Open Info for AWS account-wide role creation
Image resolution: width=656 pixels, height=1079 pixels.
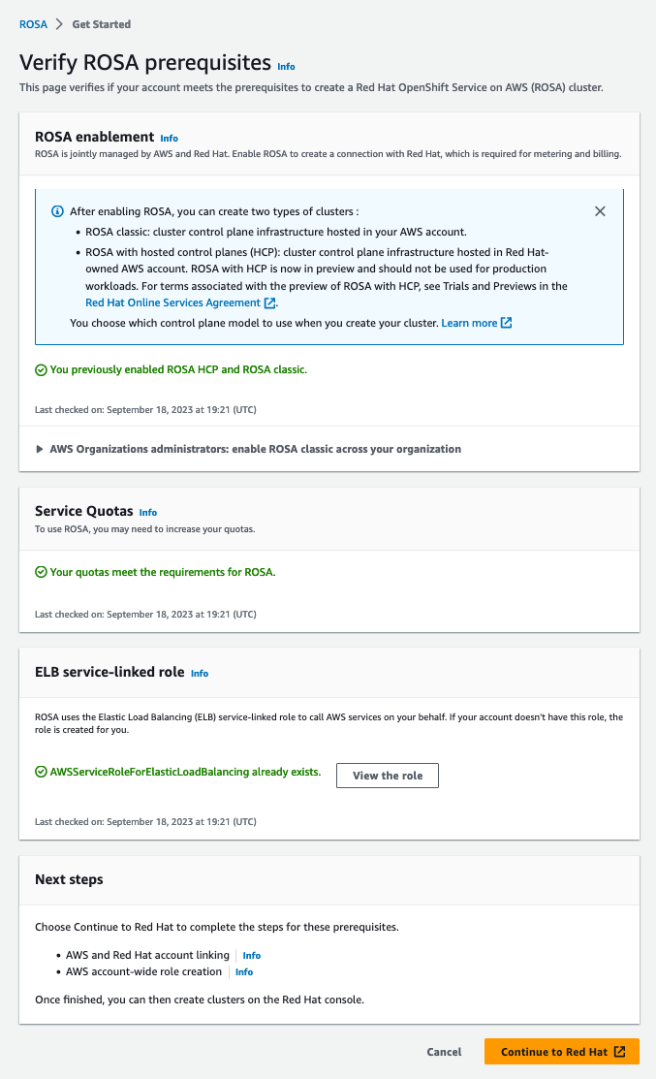[244, 972]
